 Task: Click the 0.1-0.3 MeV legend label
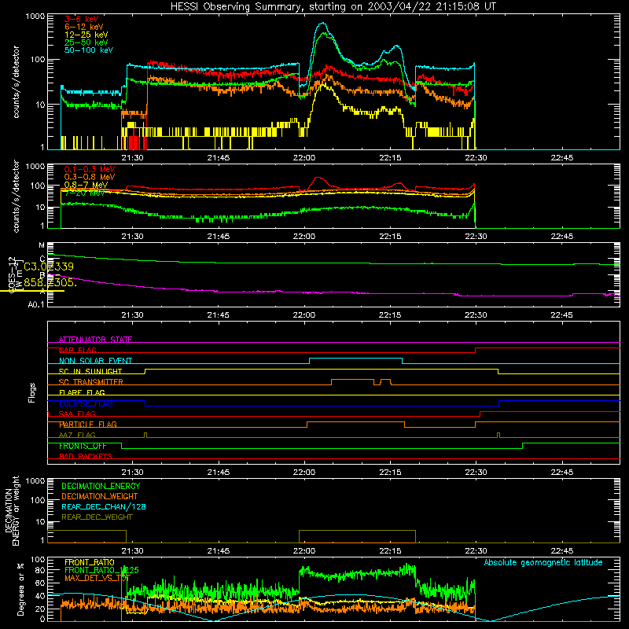point(90,169)
